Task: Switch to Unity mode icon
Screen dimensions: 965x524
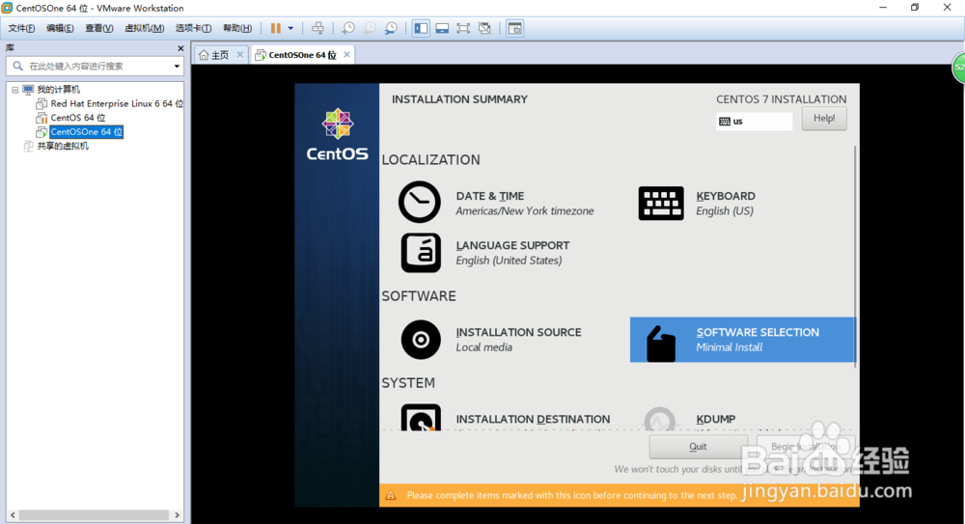Action: (484, 28)
